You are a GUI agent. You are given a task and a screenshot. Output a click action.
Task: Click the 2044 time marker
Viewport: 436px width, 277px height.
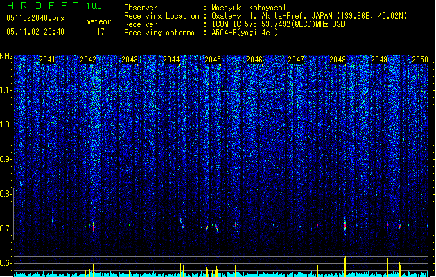coord(171,60)
